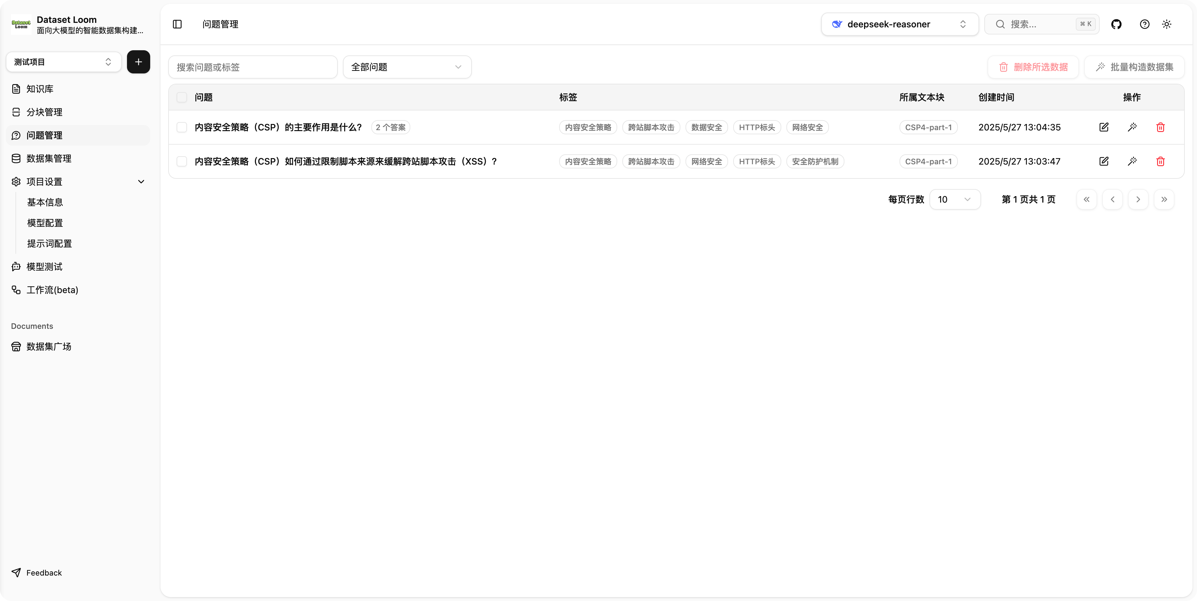
Task: Open 模型配置 settings page
Action: pyautogui.click(x=45, y=223)
